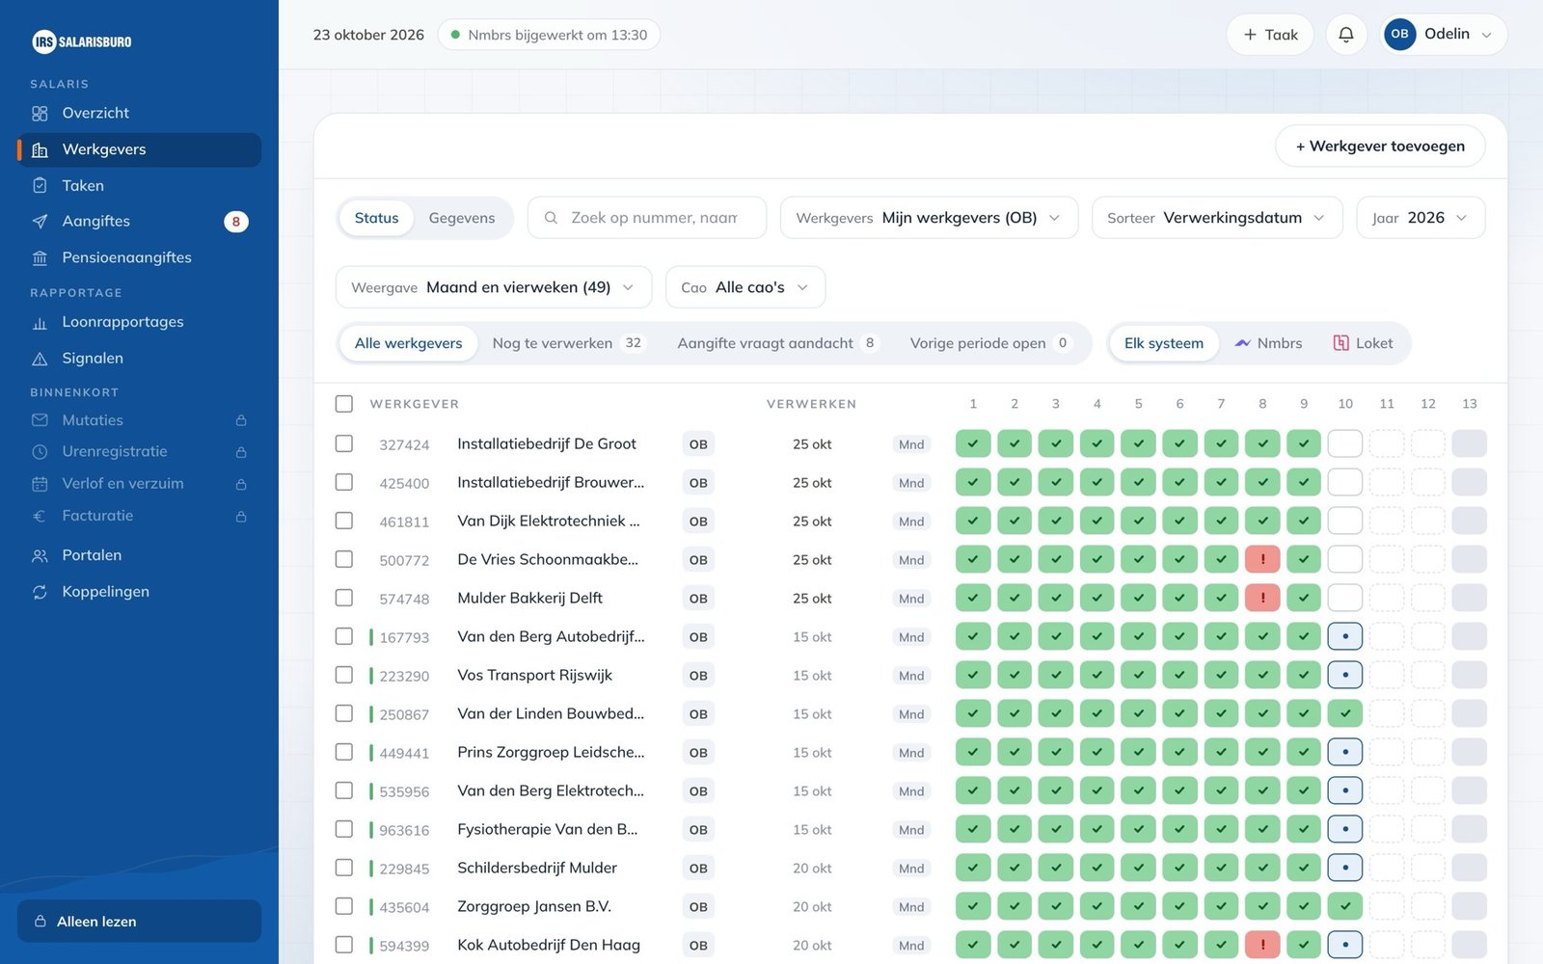Image resolution: width=1543 pixels, height=964 pixels.
Task: Open employer Prins Zorggroep Leidsche
Action: 551,752
